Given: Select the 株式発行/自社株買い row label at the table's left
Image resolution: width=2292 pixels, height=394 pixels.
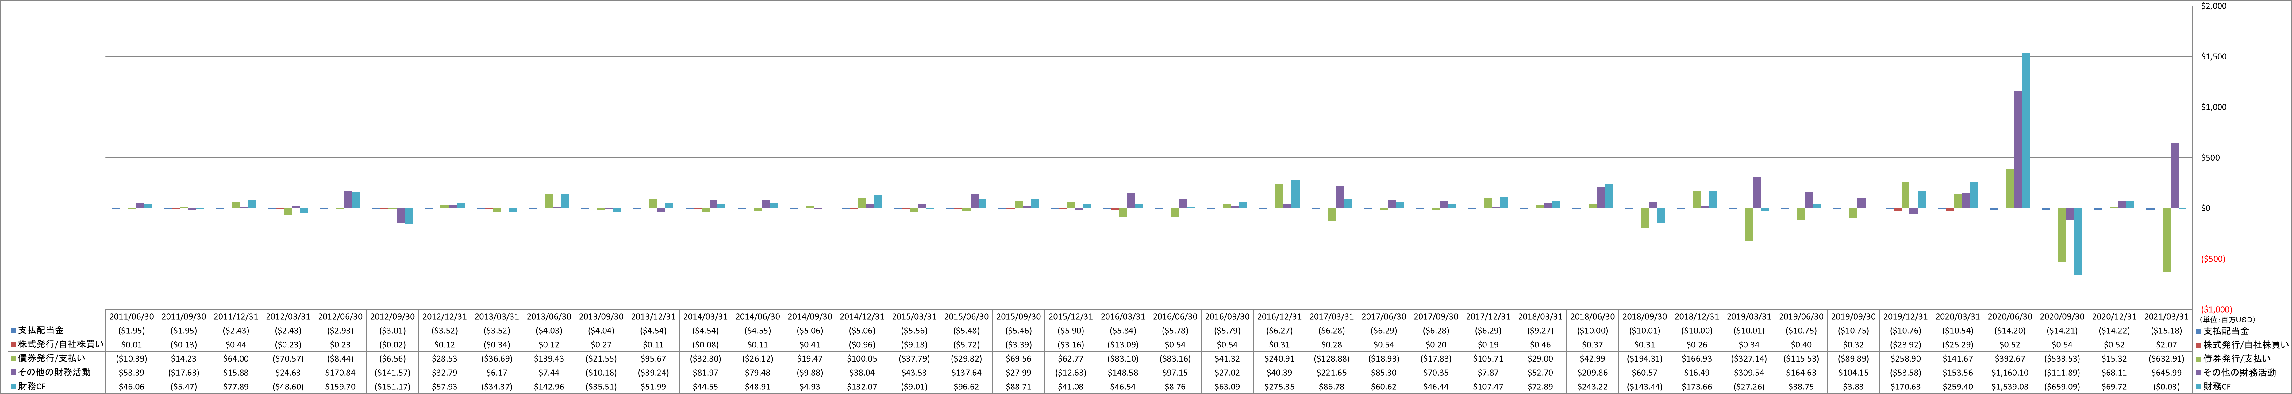Looking at the screenshot, I should pyautogui.click(x=60, y=344).
